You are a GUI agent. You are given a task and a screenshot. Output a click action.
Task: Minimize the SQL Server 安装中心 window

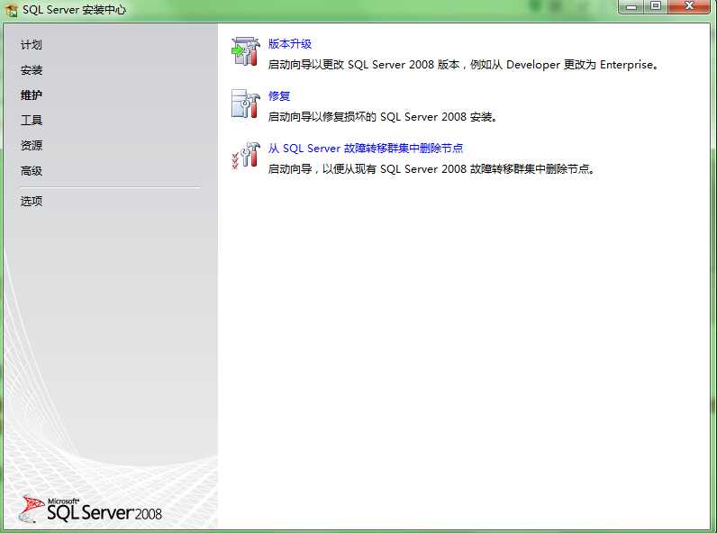pos(631,7)
